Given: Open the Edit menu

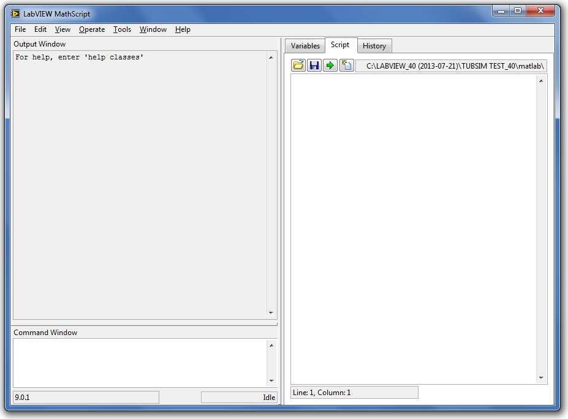Looking at the screenshot, I should click(40, 29).
